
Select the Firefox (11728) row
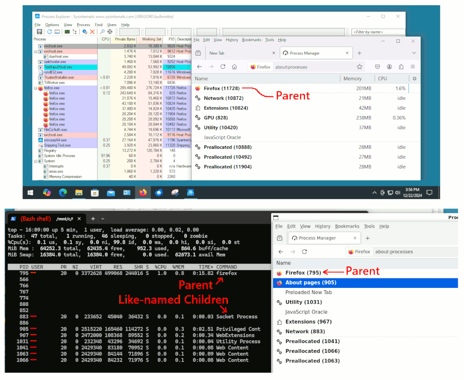[306, 88]
